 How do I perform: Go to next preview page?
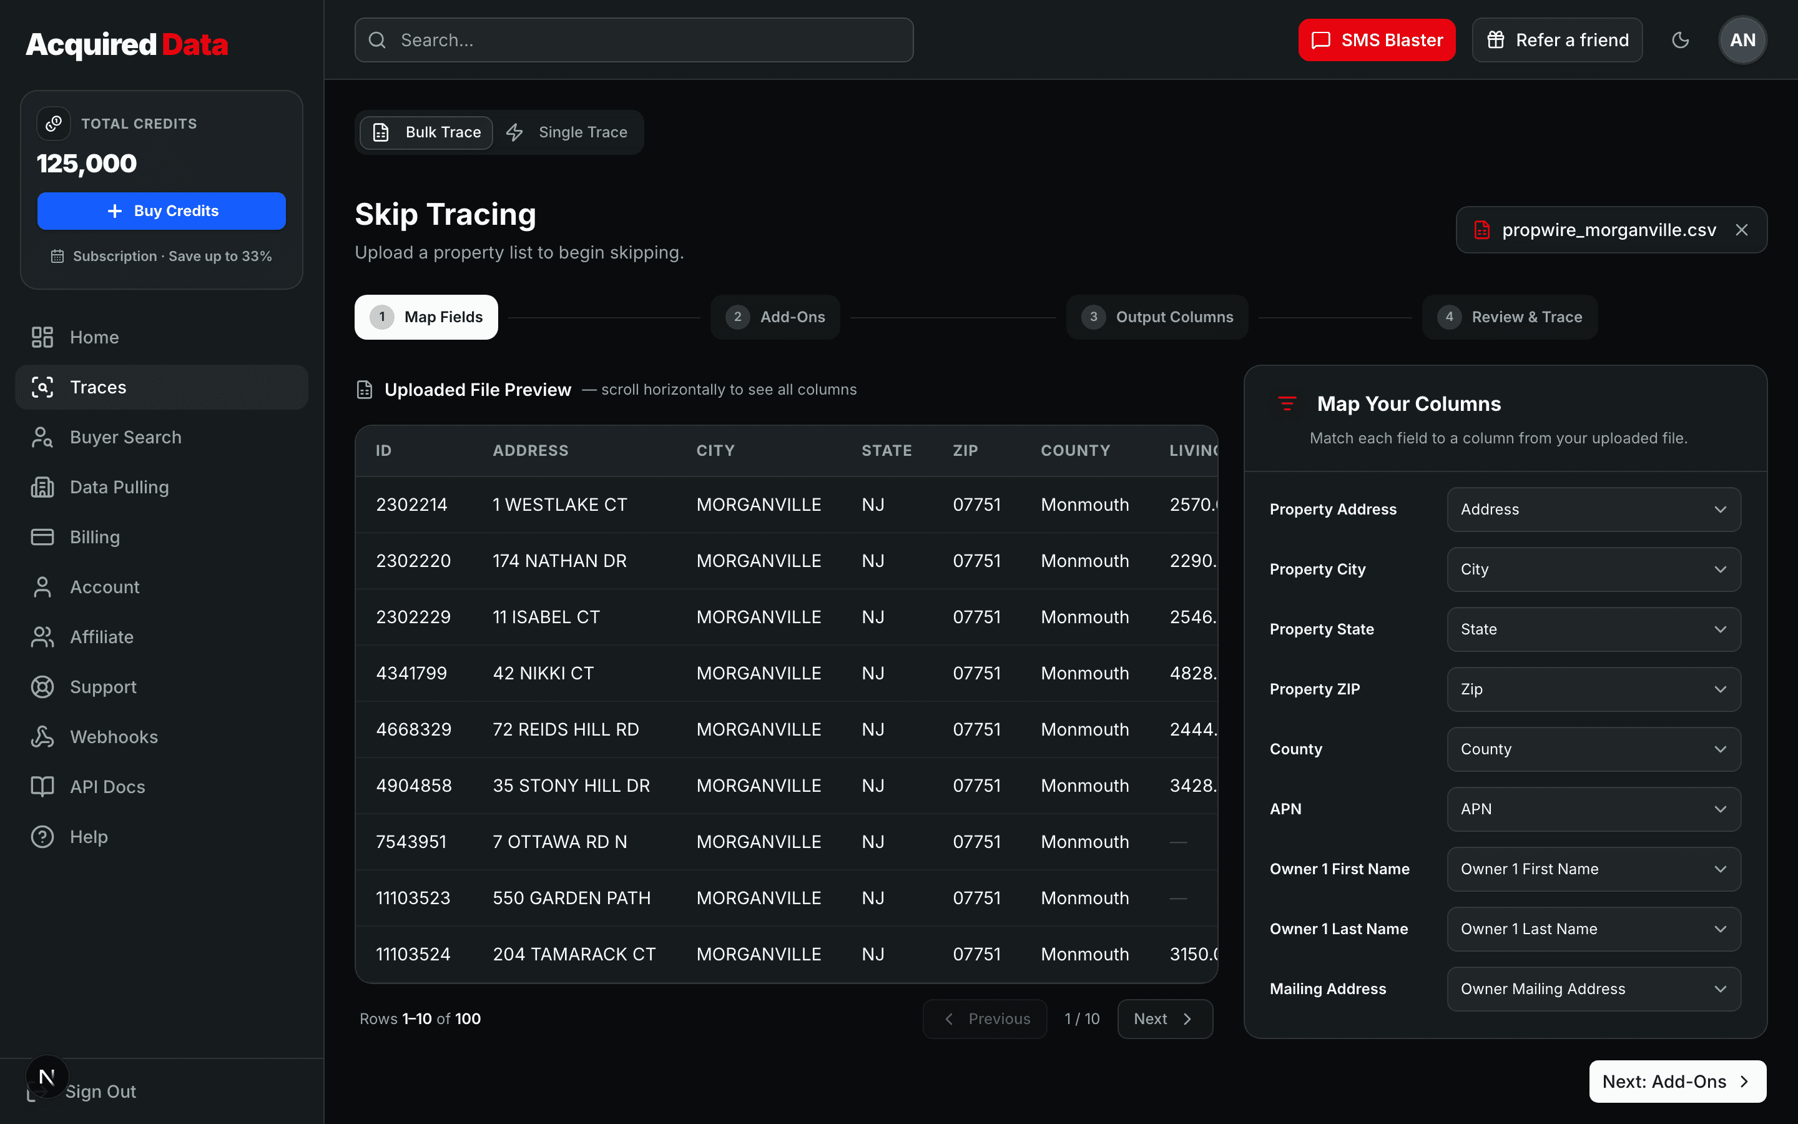tap(1164, 1019)
